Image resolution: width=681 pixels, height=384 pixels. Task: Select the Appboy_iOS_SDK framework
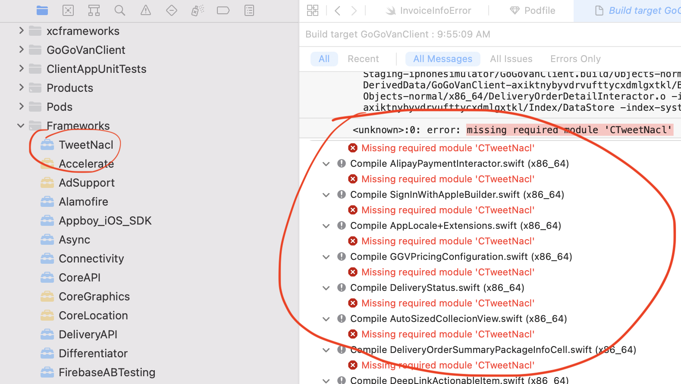[105, 221]
